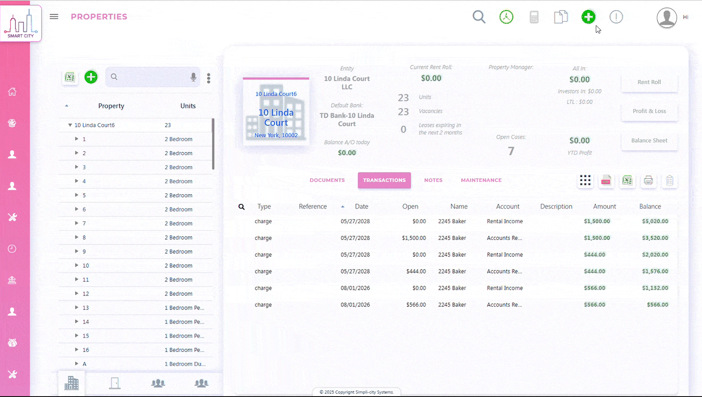Select unit 10 in property tree
702x397 pixels.
pos(135,266)
